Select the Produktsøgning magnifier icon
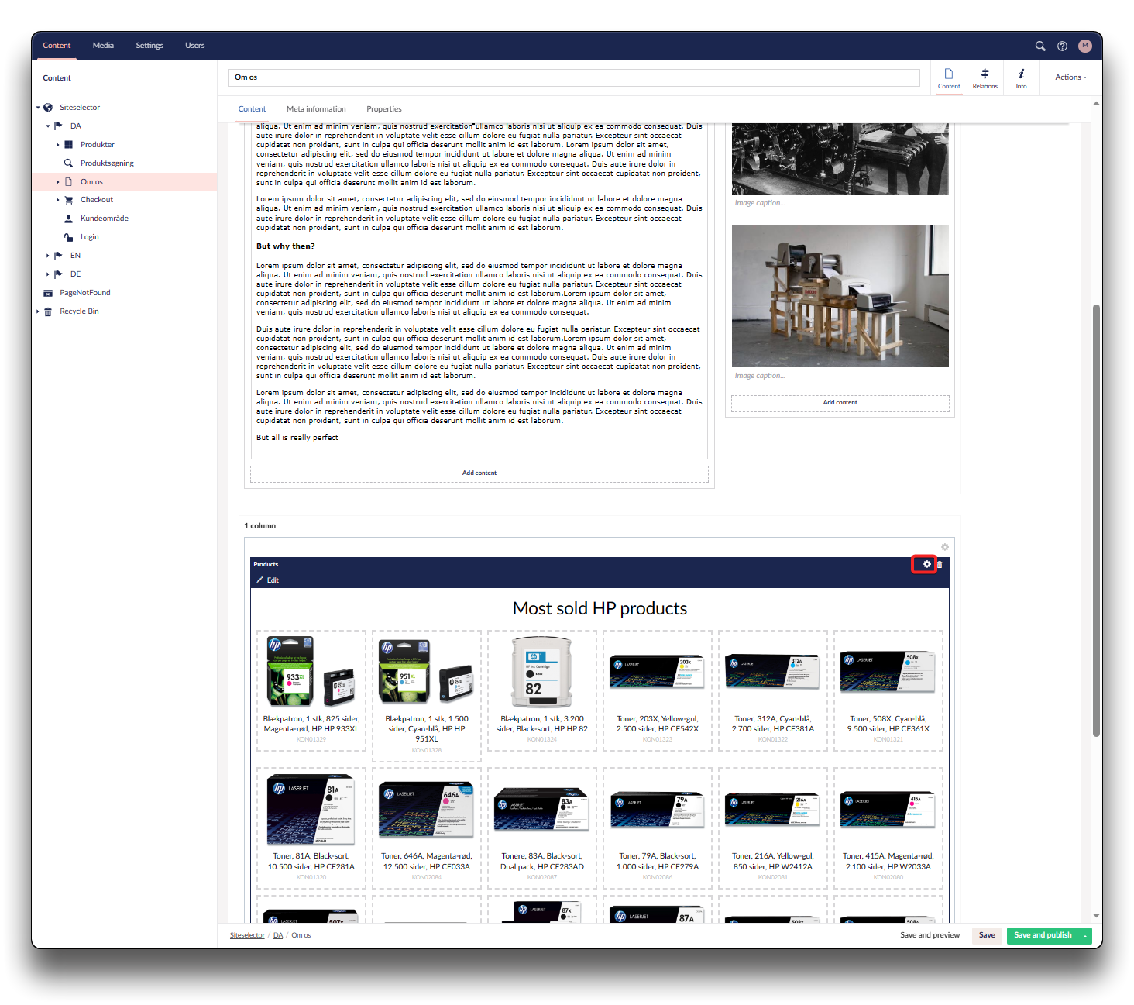1134x1005 pixels. (x=68, y=163)
